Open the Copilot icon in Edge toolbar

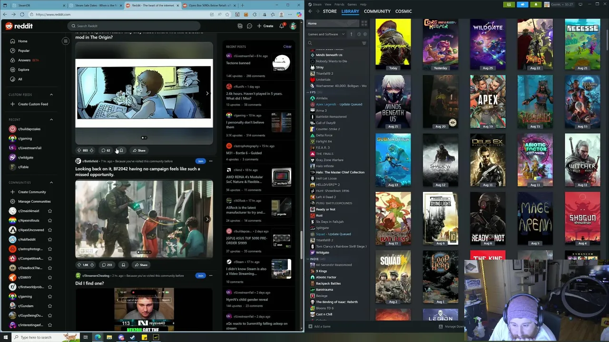[x=299, y=14]
